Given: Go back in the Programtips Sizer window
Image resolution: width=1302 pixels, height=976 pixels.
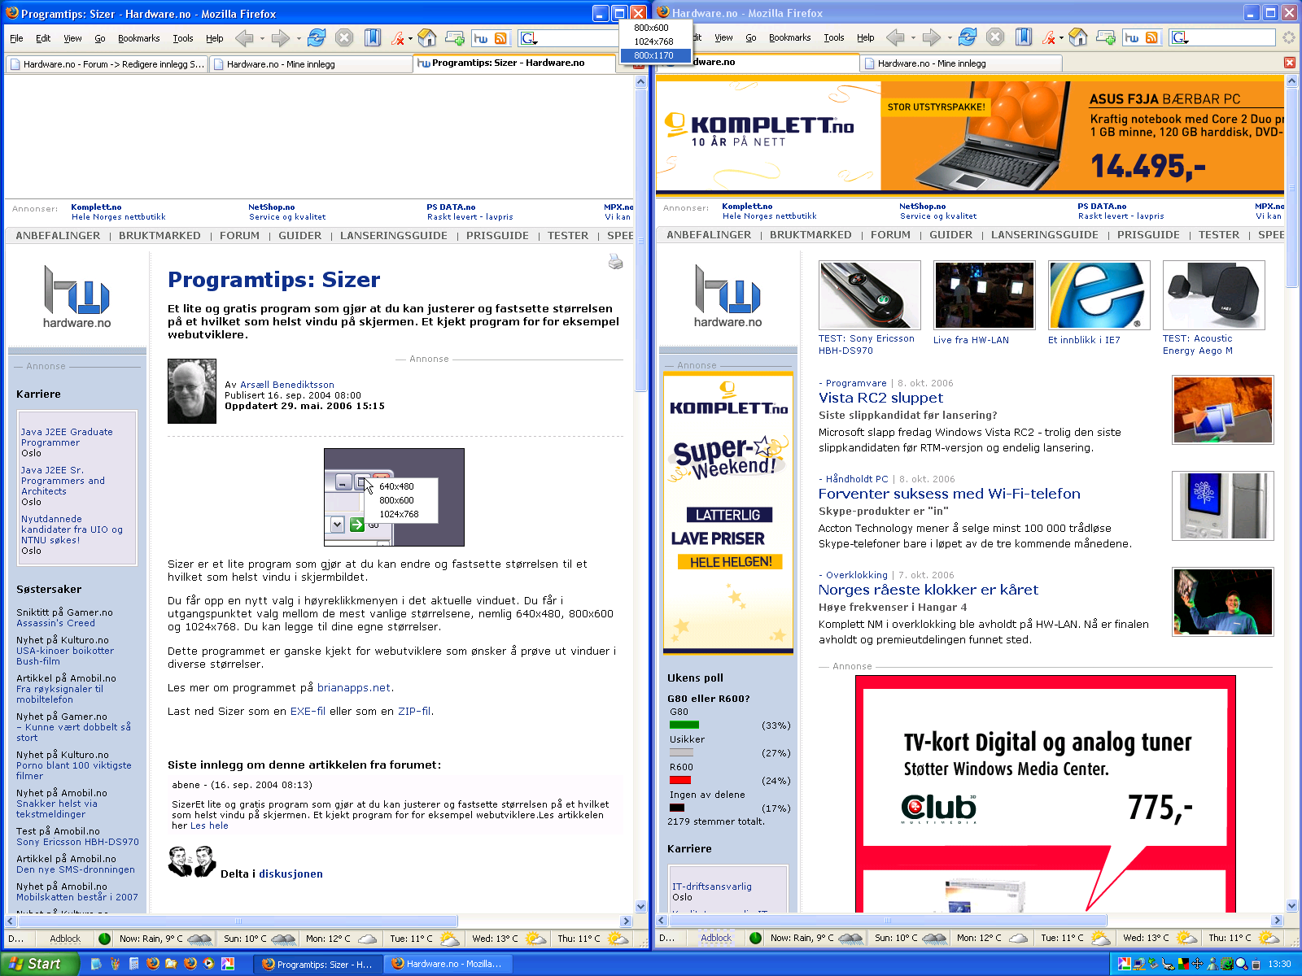Looking at the screenshot, I should pos(243,37).
